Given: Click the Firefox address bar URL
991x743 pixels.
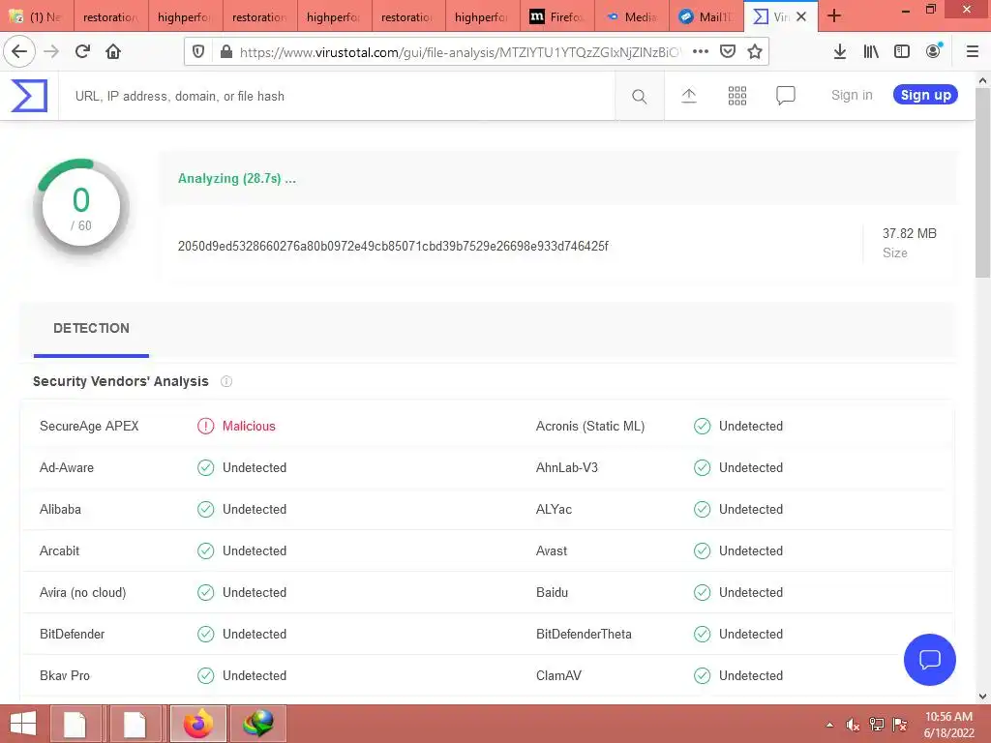Looking at the screenshot, I should [x=460, y=52].
